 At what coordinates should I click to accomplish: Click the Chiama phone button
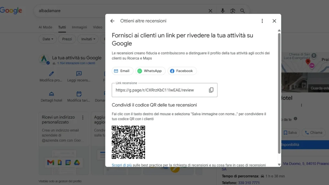[x=314, y=133]
